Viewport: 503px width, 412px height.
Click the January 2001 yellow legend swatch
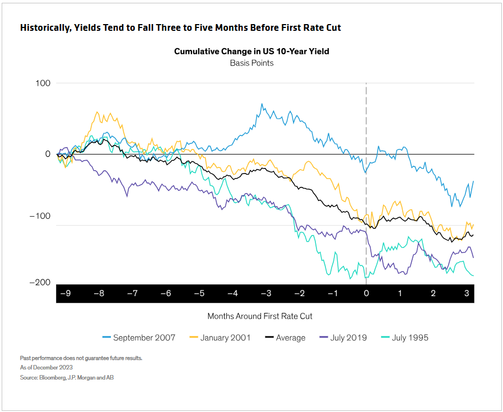coord(194,338)
